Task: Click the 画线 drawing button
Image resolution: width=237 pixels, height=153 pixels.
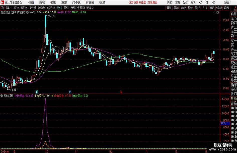Action: coord(197,8)
